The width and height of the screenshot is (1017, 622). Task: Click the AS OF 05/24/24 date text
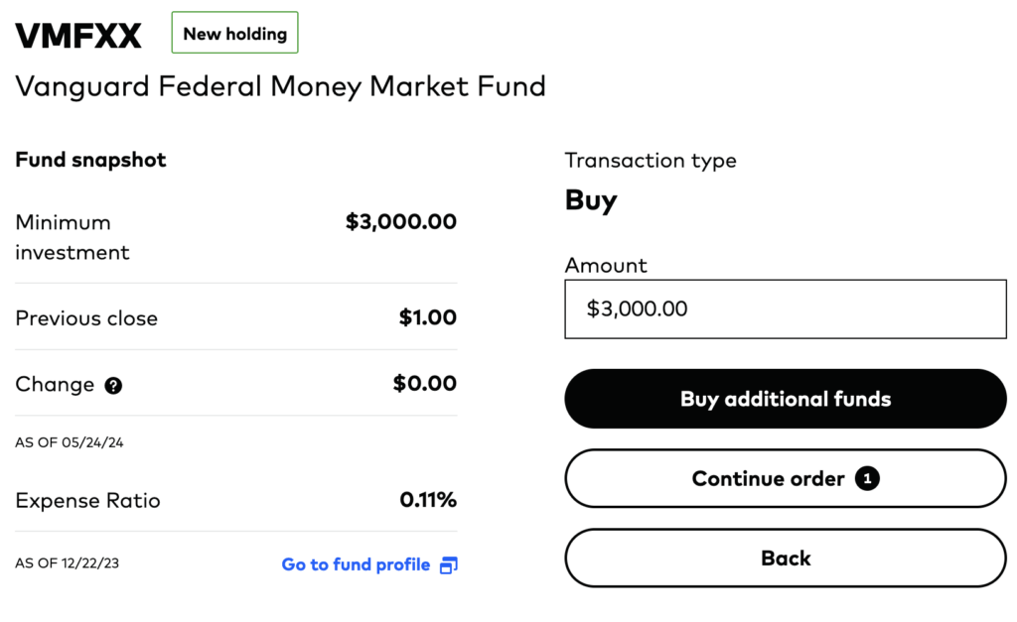coord(70,442)
